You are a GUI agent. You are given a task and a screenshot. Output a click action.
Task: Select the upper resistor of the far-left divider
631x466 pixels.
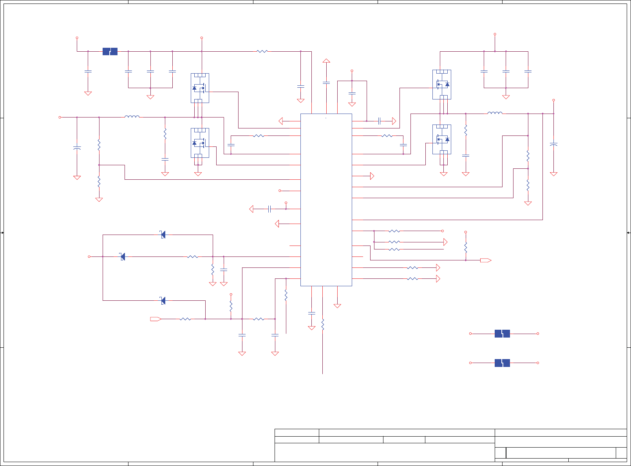(99, 144)
